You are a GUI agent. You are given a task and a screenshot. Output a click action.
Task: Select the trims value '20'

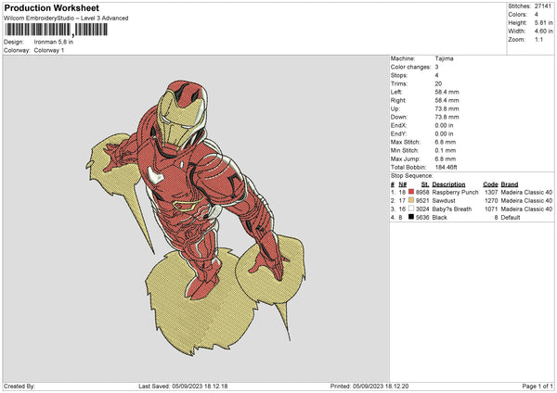tap(438, 83)
